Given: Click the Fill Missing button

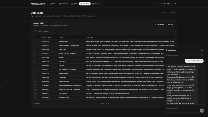Looking at the screenshot, I should (x=159, y=25).
